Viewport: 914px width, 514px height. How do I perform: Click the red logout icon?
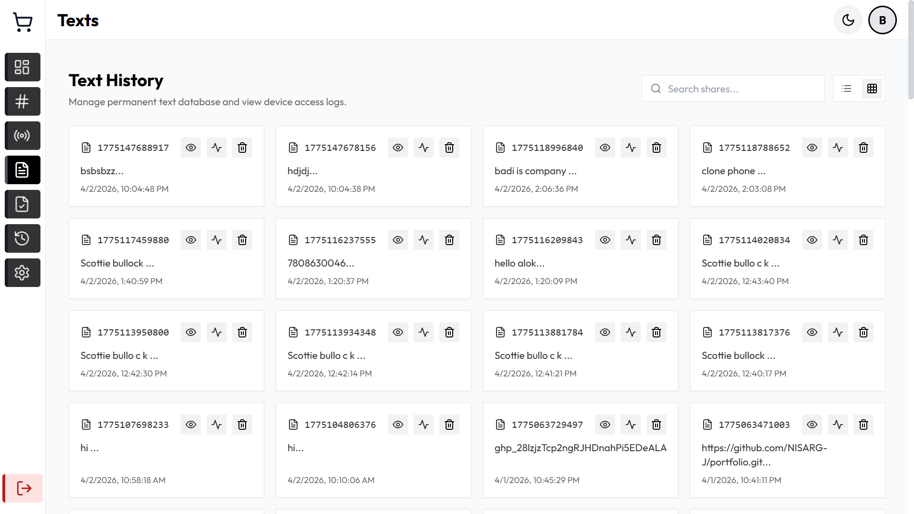point(23,488)
